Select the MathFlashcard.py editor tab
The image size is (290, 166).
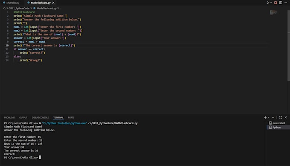click(x=41, y=3)
